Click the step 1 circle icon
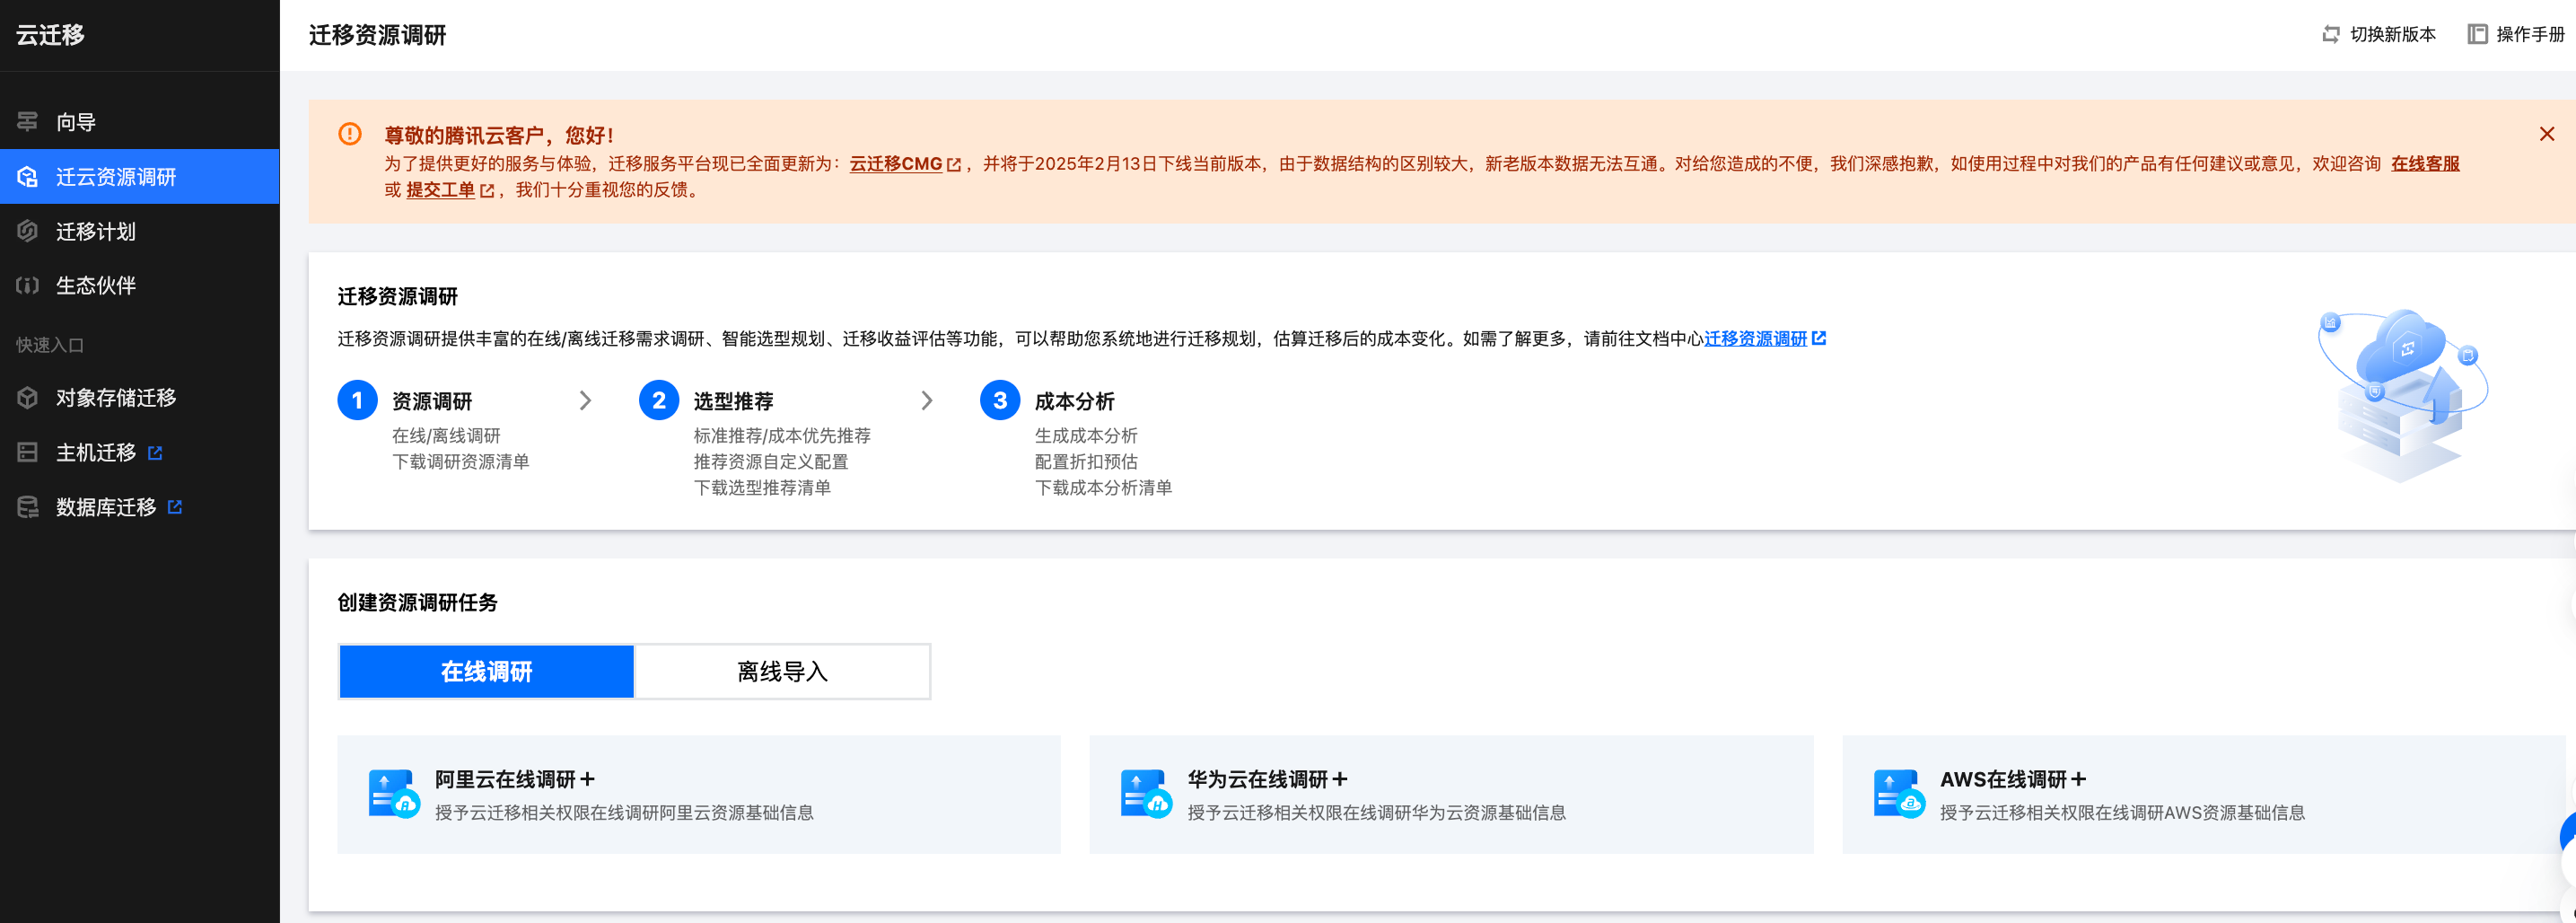The height and width of the screenshot is (923, 2576). 357,401
